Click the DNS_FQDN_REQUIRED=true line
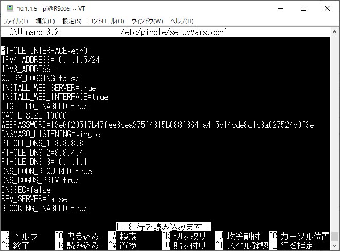Image resolution: width=340 pixels, height=251 pixels. click(46, 171)
